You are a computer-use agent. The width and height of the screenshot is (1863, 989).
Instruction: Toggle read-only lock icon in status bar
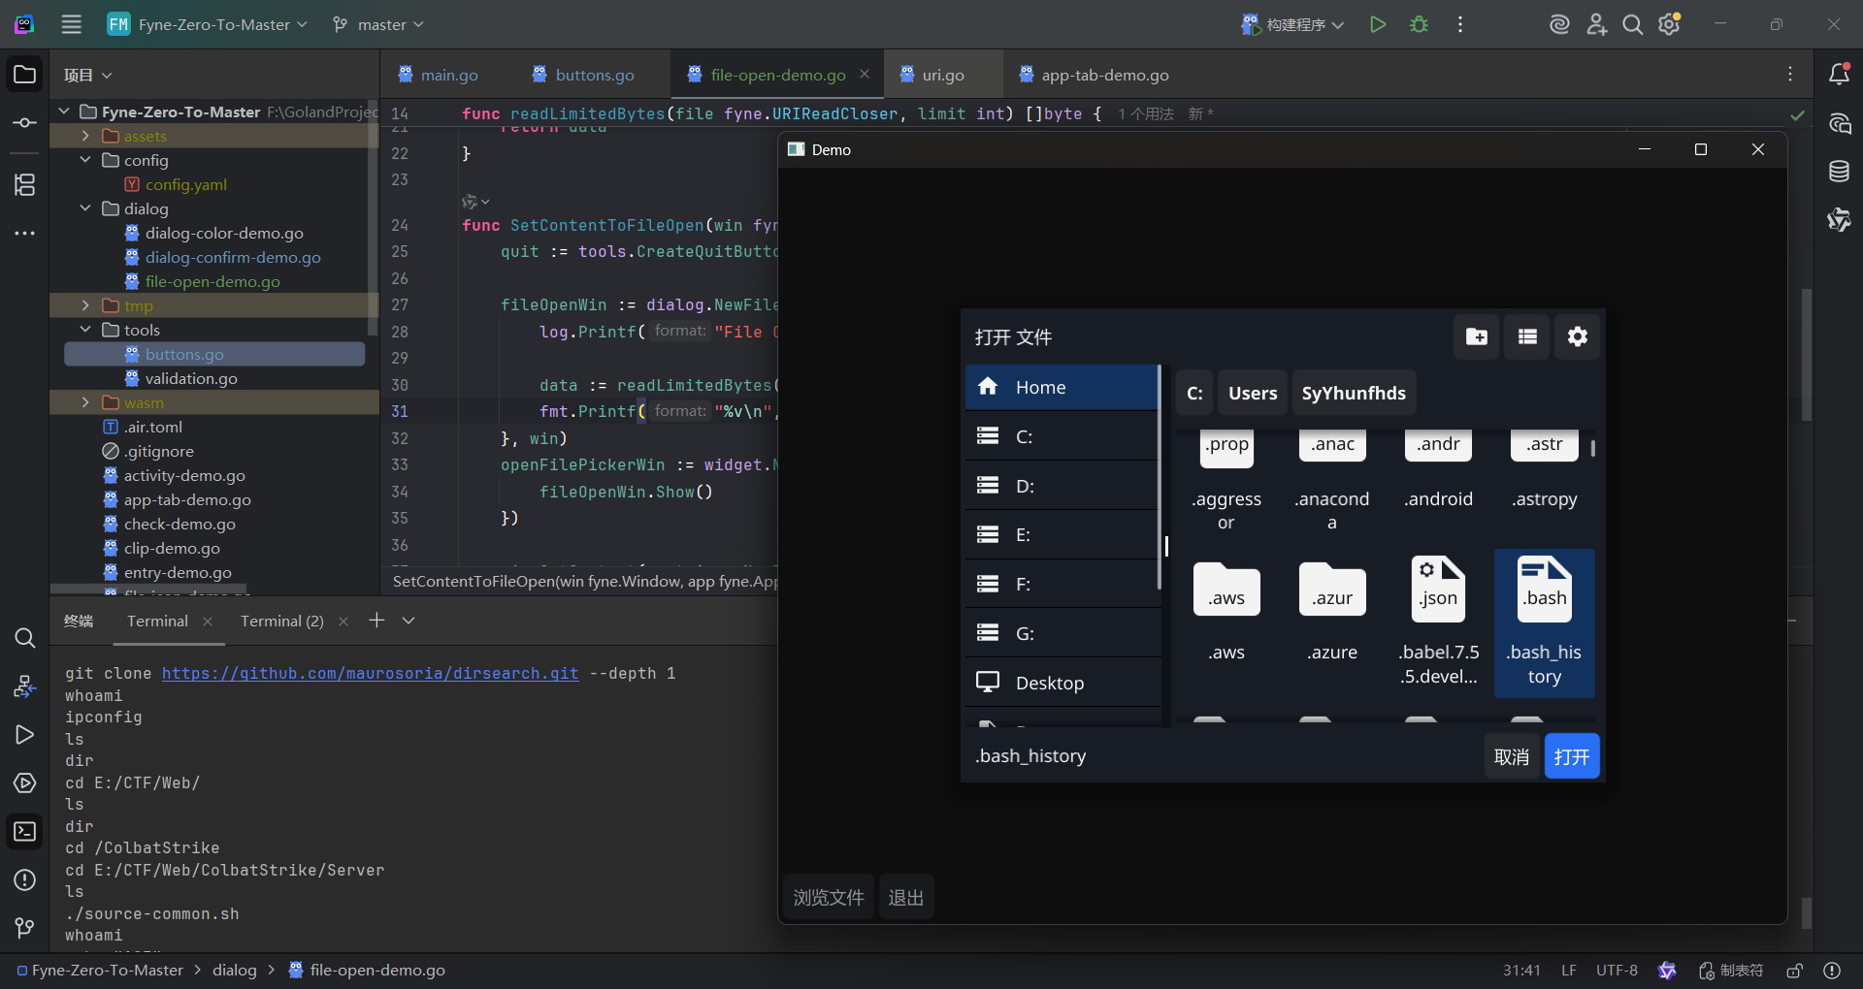tap(1795, 971)
